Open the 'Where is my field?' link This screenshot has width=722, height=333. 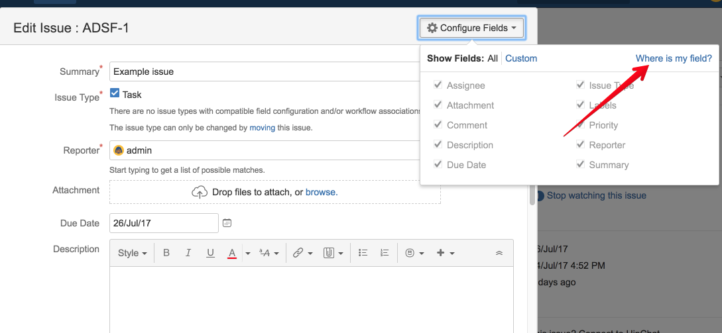(x=674, y=58)
